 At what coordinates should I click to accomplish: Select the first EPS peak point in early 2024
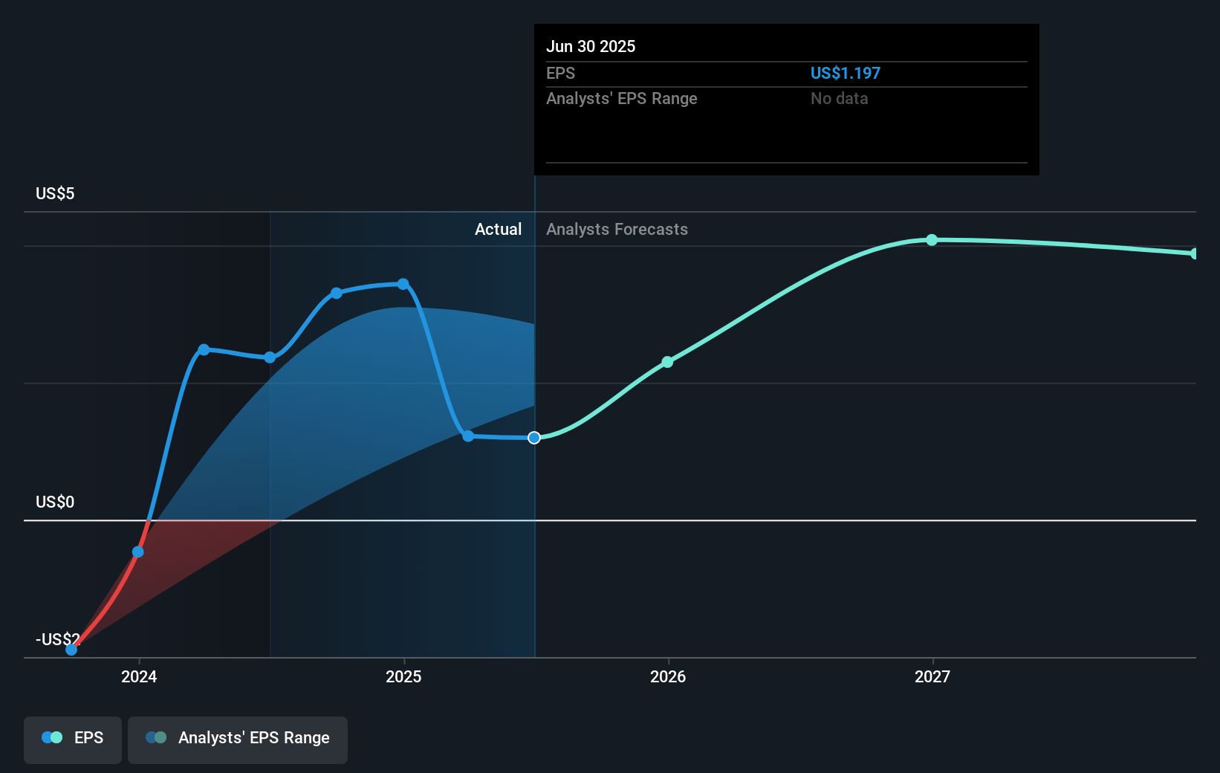204,349
